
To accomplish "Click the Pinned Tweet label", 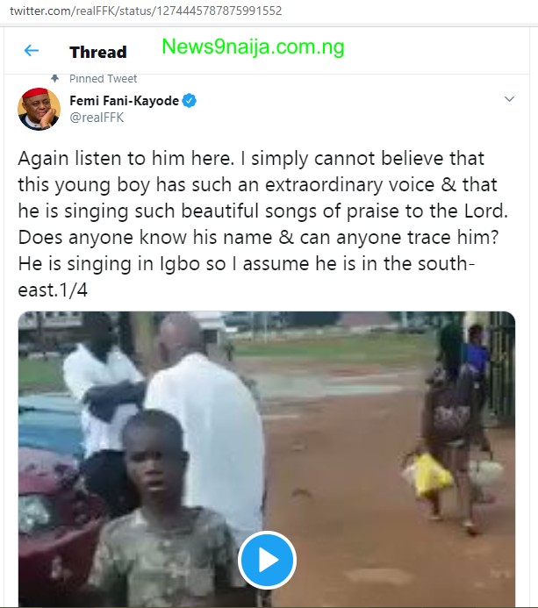I will point(103,79).
